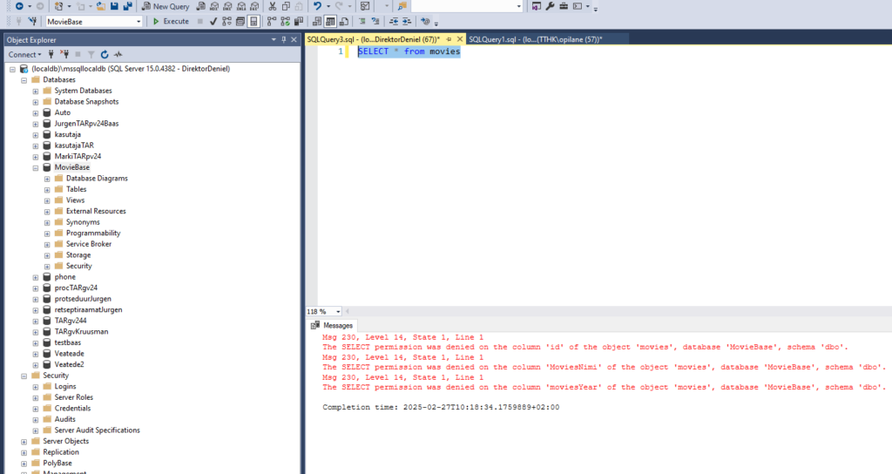Pin the Object Explorer panel

[x=284, y=39]
